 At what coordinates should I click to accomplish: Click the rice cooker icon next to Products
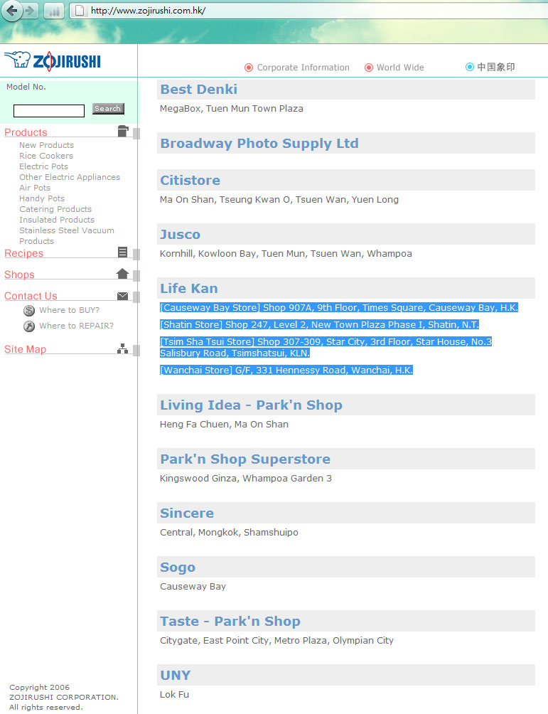click(x=123, y=131)
